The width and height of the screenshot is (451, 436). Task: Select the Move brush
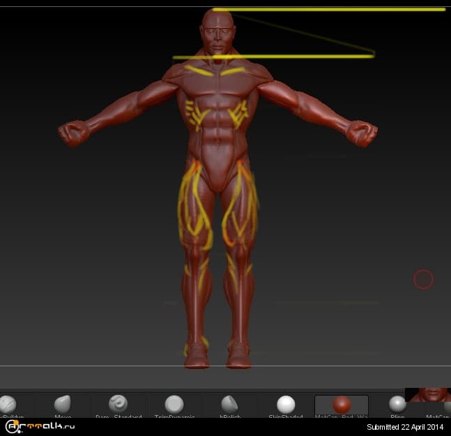(x=63, y=405)
